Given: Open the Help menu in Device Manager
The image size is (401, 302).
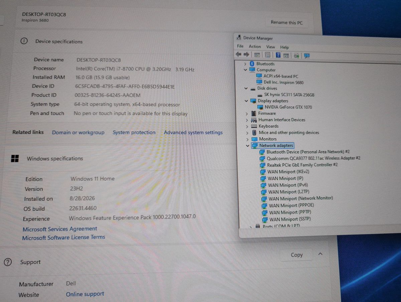Looking at the screenshot, I should click(x=284, y=47).
